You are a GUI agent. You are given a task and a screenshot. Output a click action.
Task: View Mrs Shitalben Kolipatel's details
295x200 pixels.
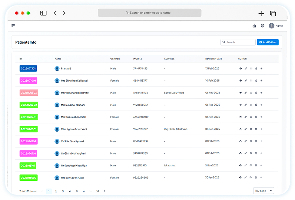[x=251, y=81]
